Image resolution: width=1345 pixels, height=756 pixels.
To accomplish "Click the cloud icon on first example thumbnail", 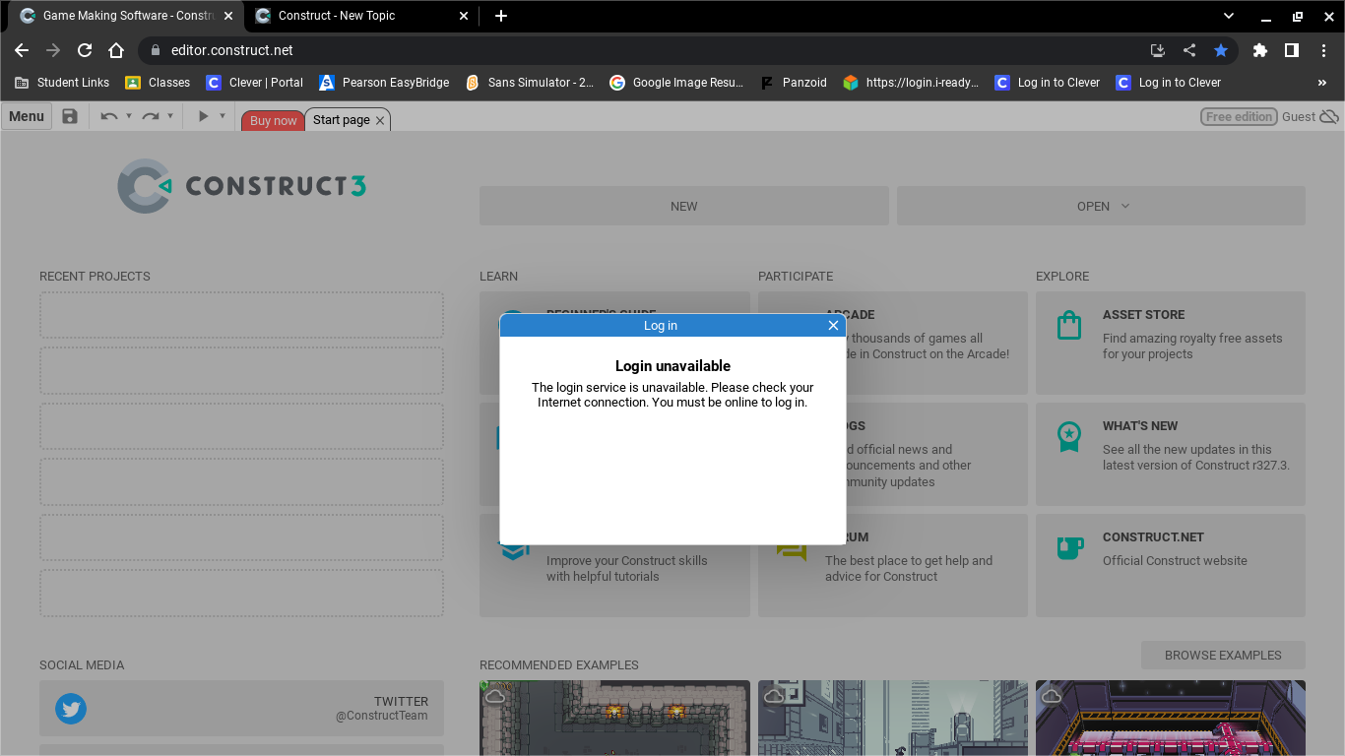I will (x=495, y=696).
